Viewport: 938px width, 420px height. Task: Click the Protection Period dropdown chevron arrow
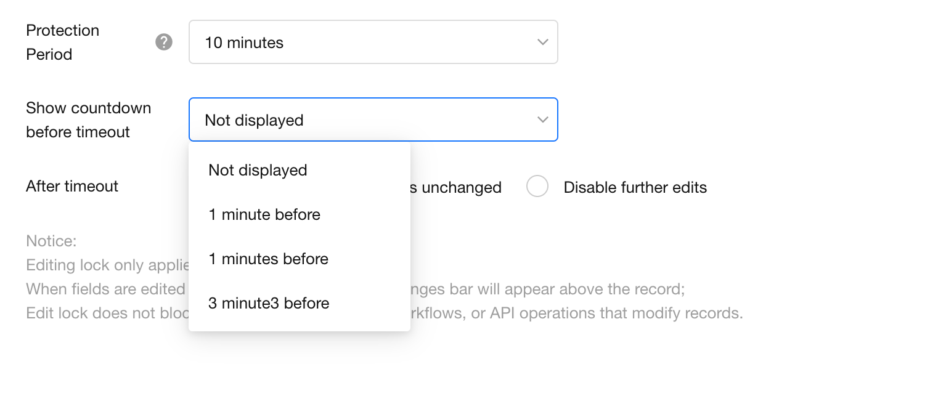click(x=542, y=42)
